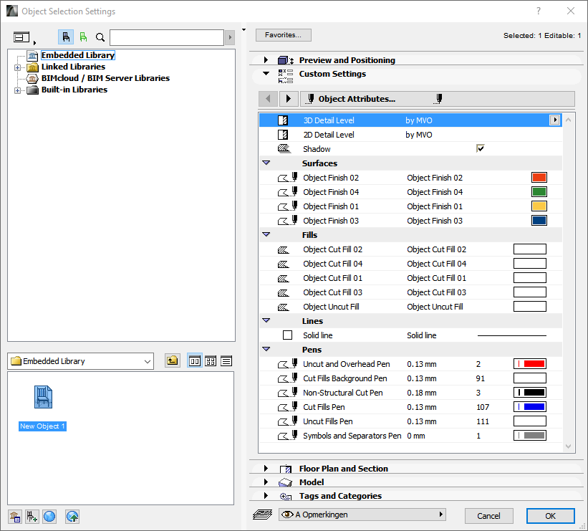Confirm settings with OK button
The image size is (588, 531).
click(550, 515)
